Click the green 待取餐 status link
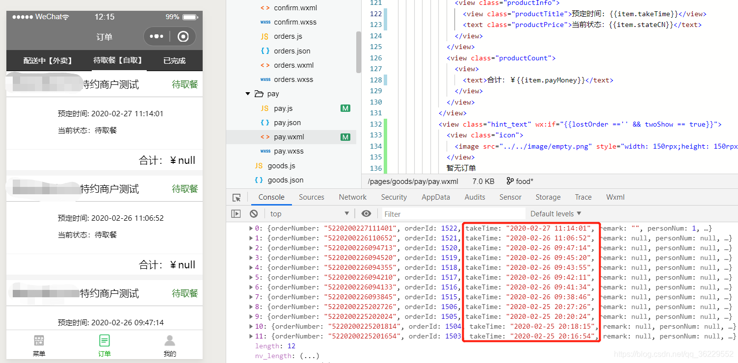The height and width of the screenshot is (363, 738). pos(184,84)
